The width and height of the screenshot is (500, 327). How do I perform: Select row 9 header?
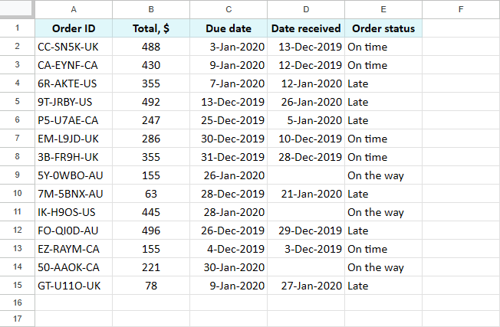pyautogui.click(x=17, y=175)
